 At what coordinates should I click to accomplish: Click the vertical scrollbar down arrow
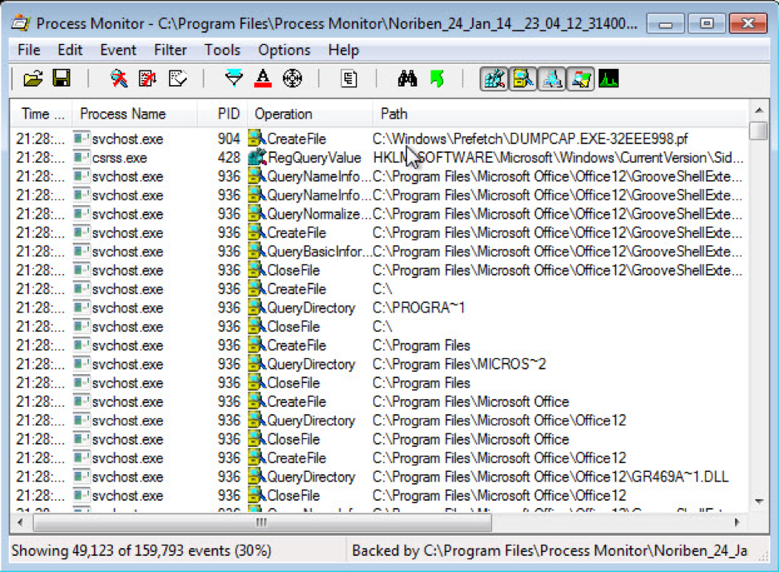pos(758,502)
